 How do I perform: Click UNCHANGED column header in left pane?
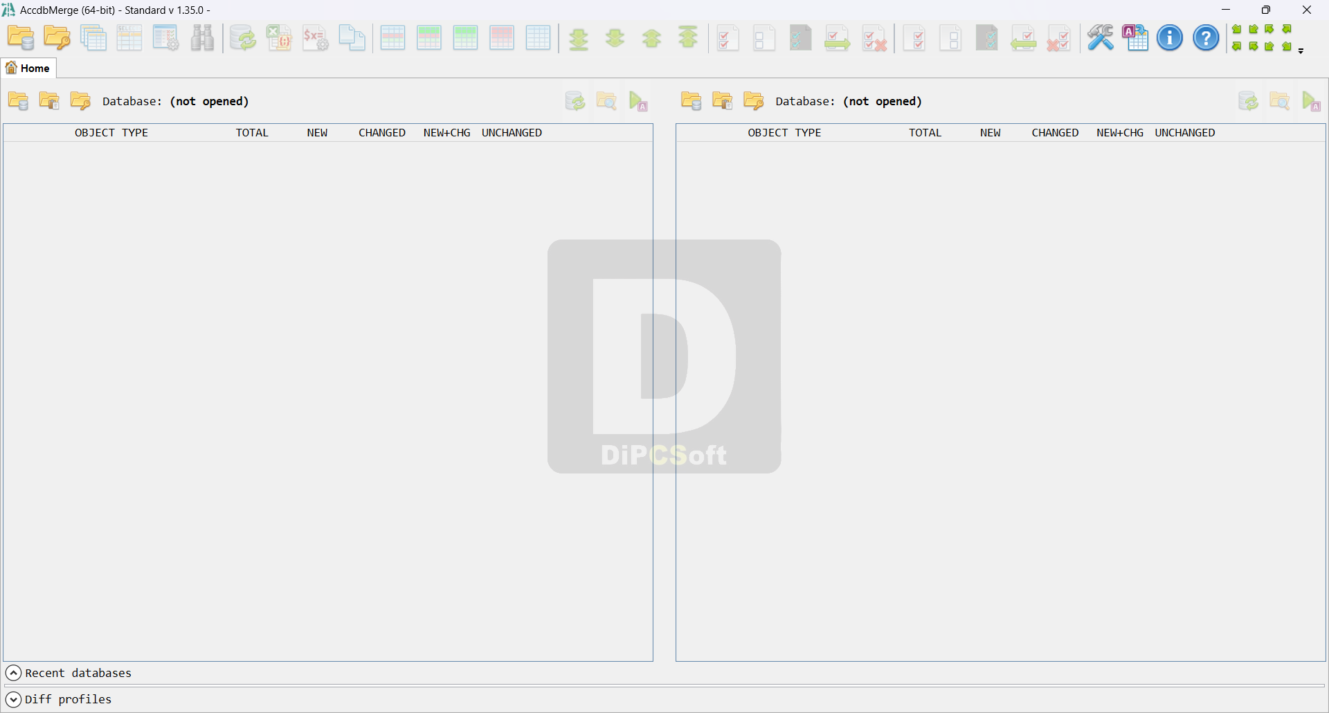(512, 133)
